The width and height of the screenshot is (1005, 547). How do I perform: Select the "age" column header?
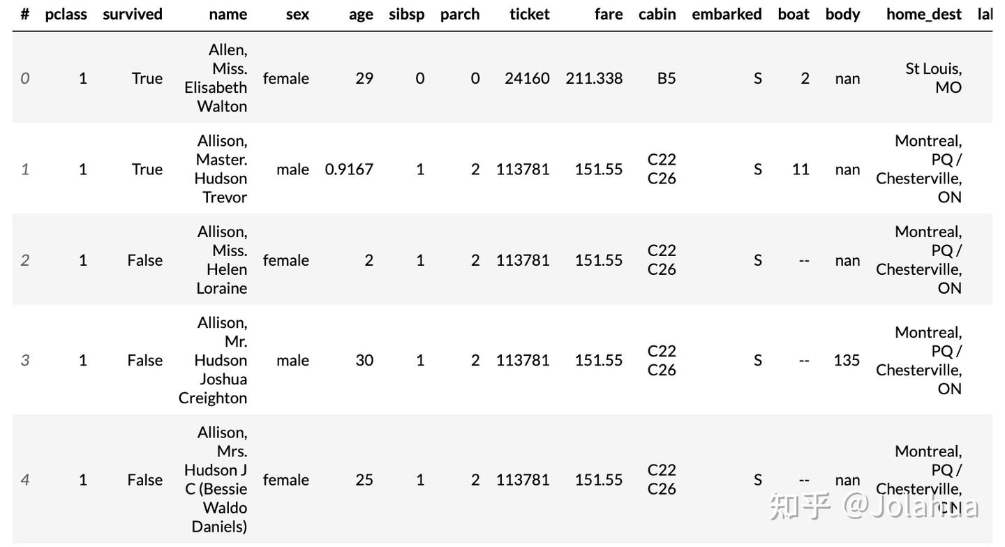[x=361, y=14]
